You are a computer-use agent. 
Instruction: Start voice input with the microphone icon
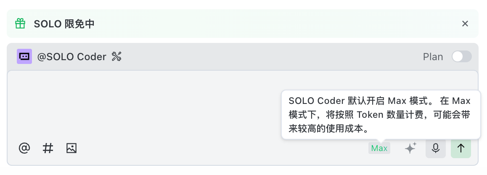(x=436, y=148)
